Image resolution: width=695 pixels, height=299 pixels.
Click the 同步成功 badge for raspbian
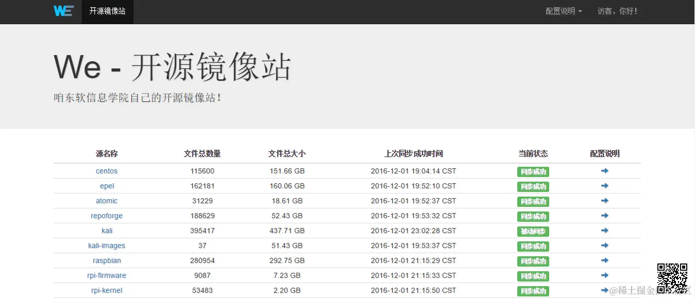533,261
